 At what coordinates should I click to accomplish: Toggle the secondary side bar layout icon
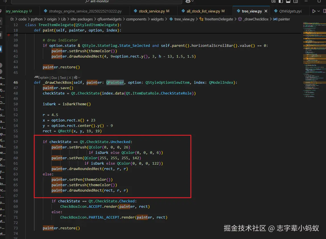[295, 1]
